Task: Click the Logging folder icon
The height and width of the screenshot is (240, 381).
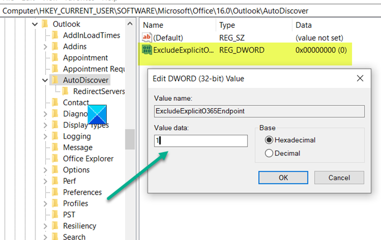Action: (56, 136)
